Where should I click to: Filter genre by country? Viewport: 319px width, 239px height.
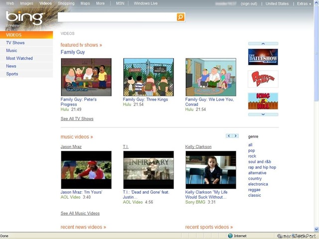pos(255,178)
